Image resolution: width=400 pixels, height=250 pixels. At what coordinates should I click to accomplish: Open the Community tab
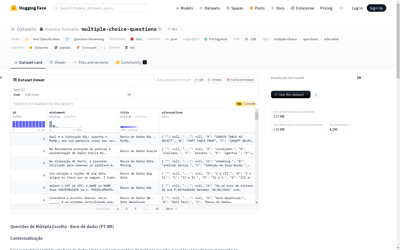coord(131,62)
